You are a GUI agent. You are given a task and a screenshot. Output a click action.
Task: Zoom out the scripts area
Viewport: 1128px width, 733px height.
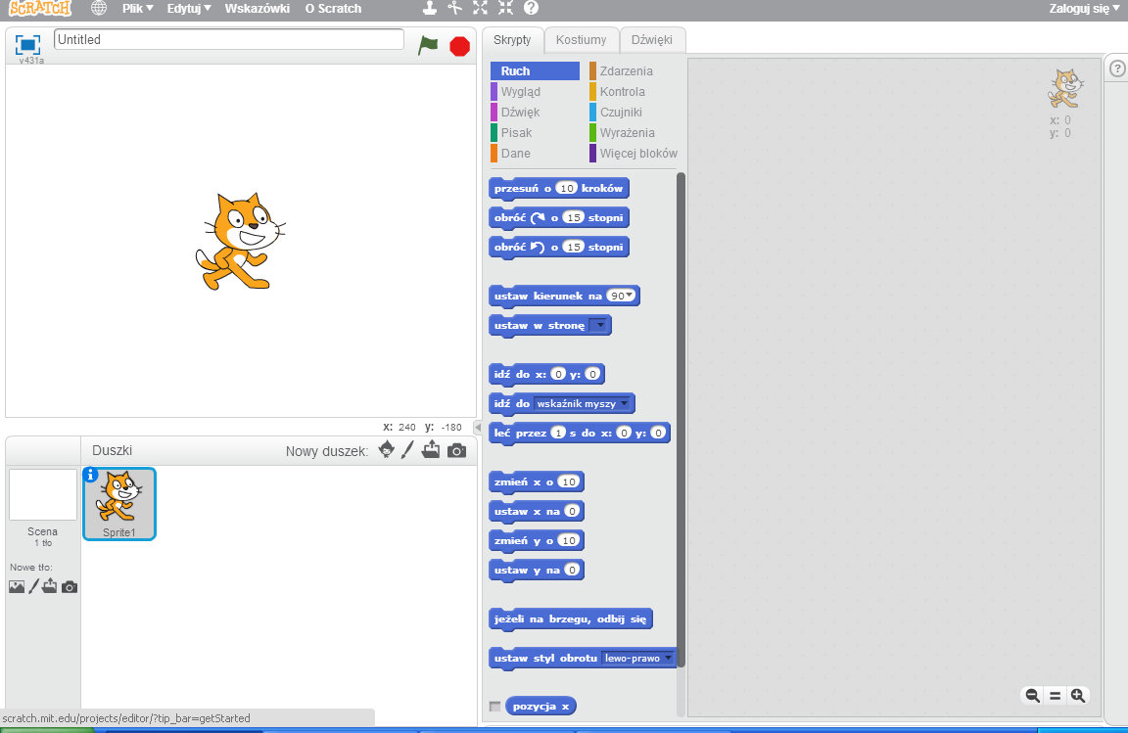point(1032,695)
